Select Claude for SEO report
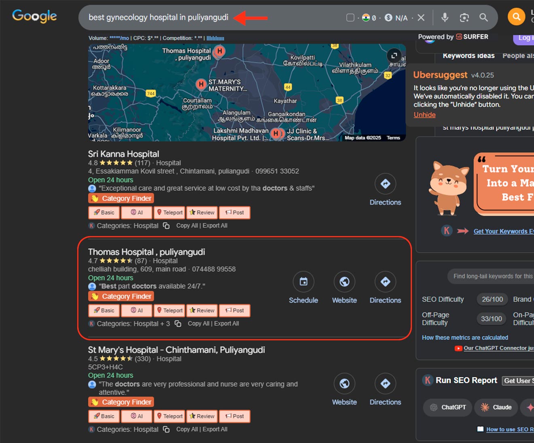This screenshot has width=534, height=443. click(496, 407)
